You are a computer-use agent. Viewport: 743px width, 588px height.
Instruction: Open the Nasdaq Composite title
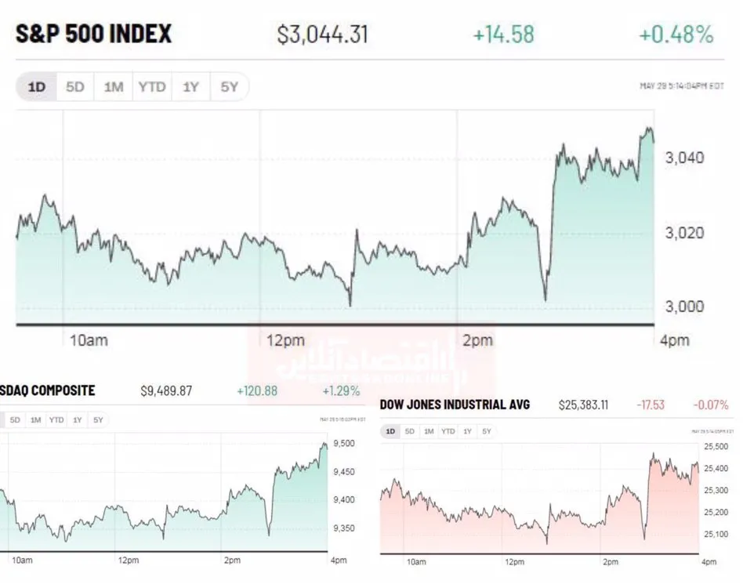click(x=47, y=390)
